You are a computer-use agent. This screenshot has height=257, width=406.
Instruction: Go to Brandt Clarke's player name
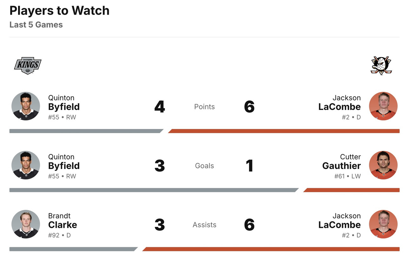[x=62, y=224]
